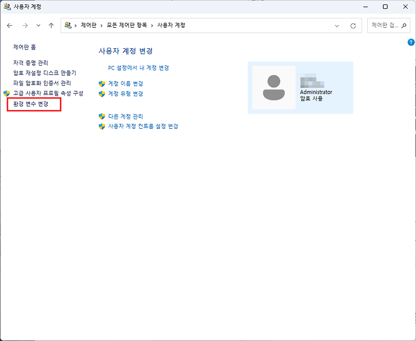The height and width of the screenshot is (341, 416).
Task: Open PC 설정에서 내 계정 변경
Action: tap(138, 68)
